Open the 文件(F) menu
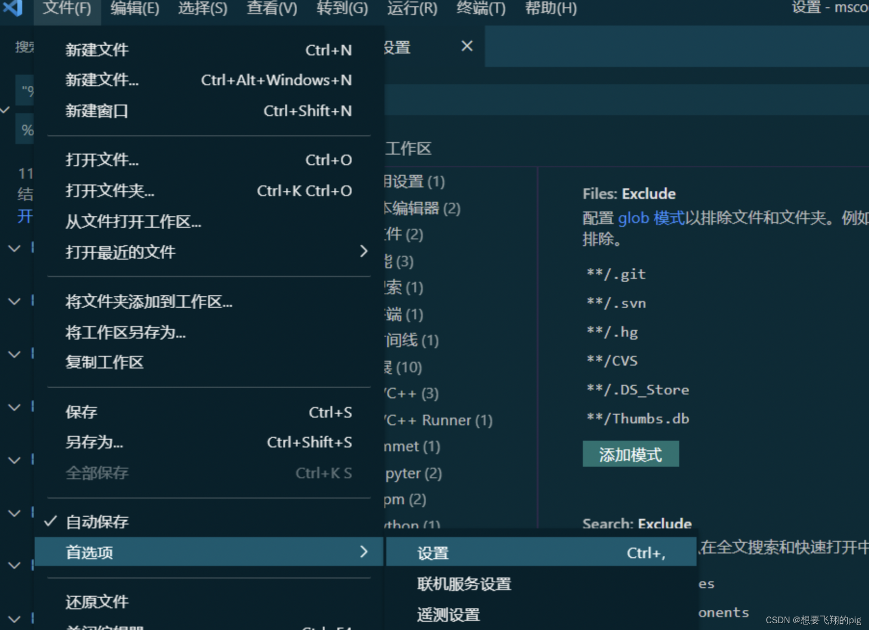This screenshot has height=630, width=869. pyautogui.click(x=67, y=8)
